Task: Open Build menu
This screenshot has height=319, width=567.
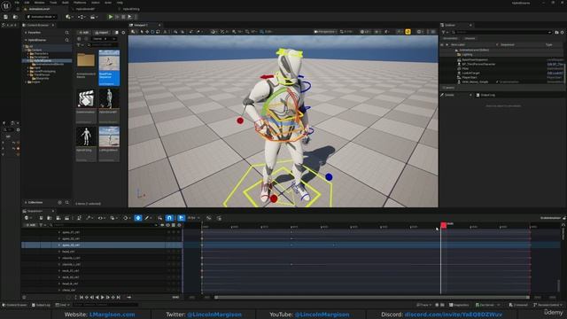Action: click(66, 3)
